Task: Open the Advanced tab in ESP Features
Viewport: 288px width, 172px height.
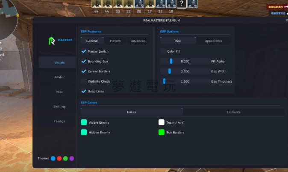Action: click(x=138, y=41)
